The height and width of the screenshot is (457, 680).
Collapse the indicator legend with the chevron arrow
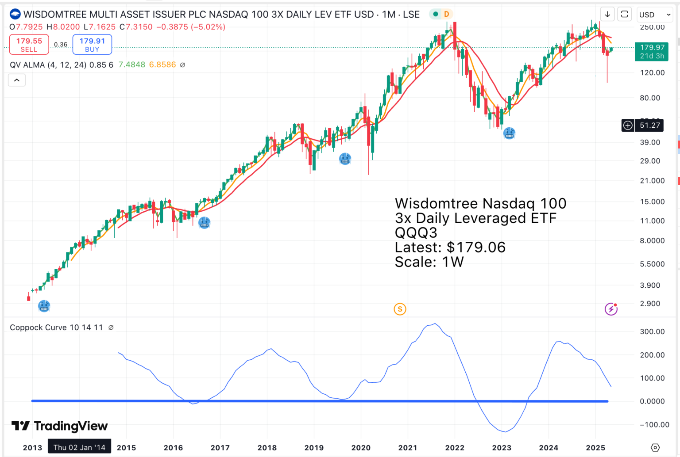tap(16, 80)
